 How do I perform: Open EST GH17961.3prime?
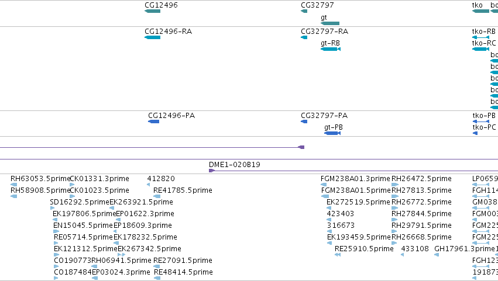465,249
